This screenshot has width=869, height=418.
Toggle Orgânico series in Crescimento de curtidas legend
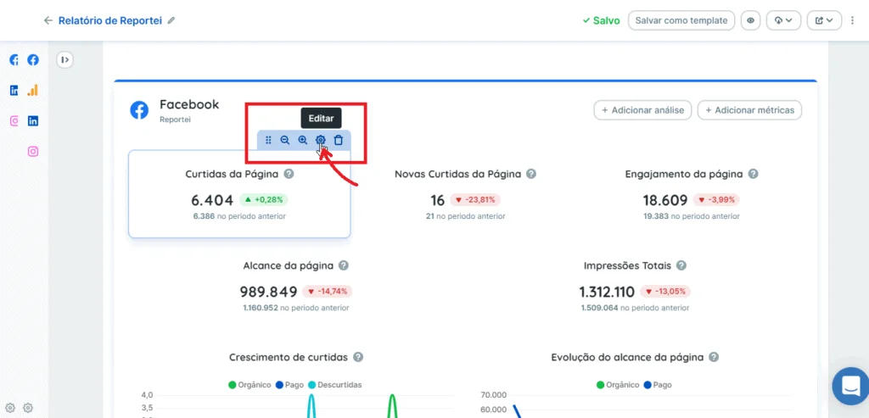[249, 385]
